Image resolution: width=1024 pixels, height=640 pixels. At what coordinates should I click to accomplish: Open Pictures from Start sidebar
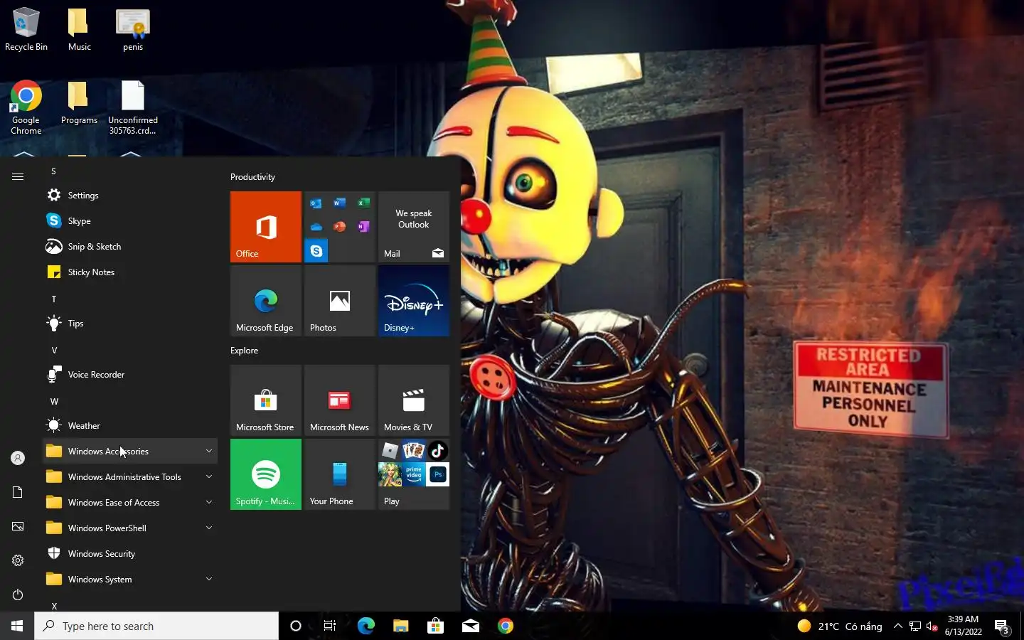pos(18,526)
